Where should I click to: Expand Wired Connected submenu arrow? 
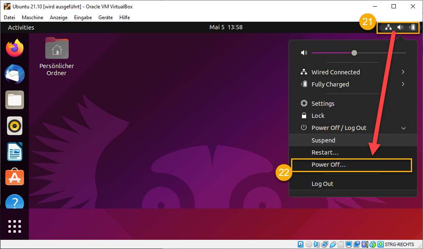403,72
